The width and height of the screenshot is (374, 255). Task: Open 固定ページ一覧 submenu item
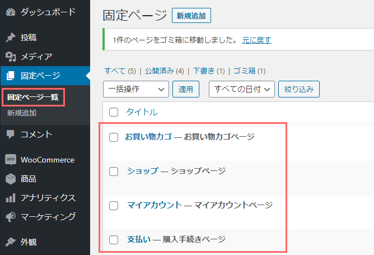coord(33,97)
